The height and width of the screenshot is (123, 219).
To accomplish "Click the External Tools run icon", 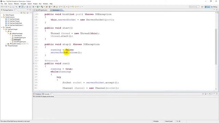I will point(42,7).
